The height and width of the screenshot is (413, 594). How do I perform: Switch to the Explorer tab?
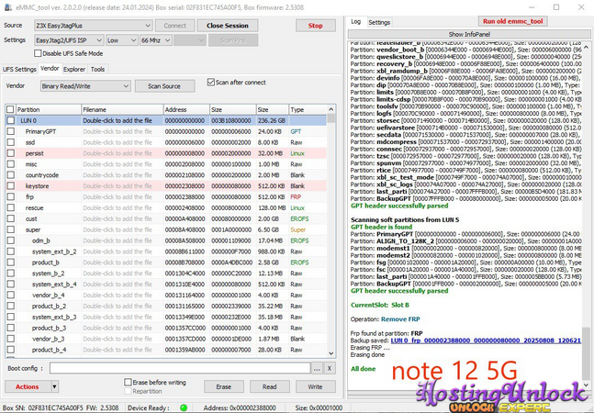point(74,69)
